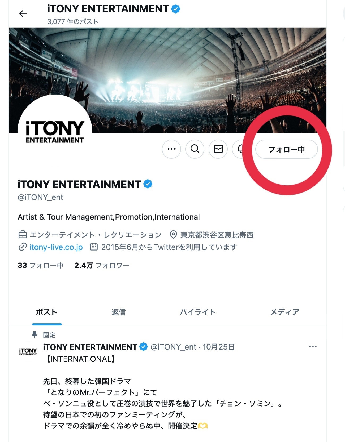Select the ハイライト tab
The image size is (345, 442).
click(198, 312)
